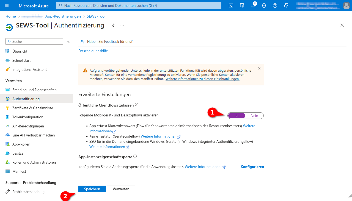Screen dimensions: 352x201
Task: Click Konfigurieren for instance property lock
Action: click(252, 167)
